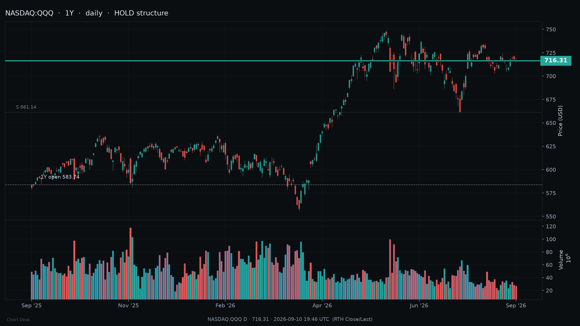Click the footer quote timestamp text

[290, 319]
